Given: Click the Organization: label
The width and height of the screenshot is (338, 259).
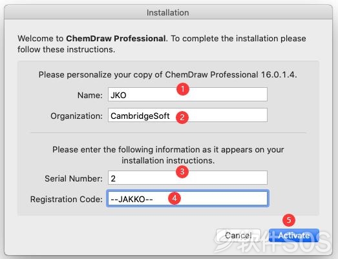Looking at the screenshot, I should [76, 116].
